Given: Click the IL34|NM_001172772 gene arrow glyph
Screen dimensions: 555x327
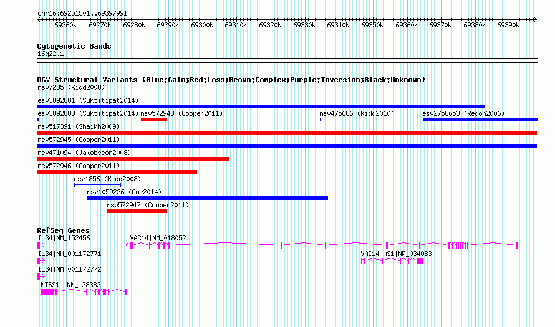Looking at the screenshot, I should click(x=41, y=277).
